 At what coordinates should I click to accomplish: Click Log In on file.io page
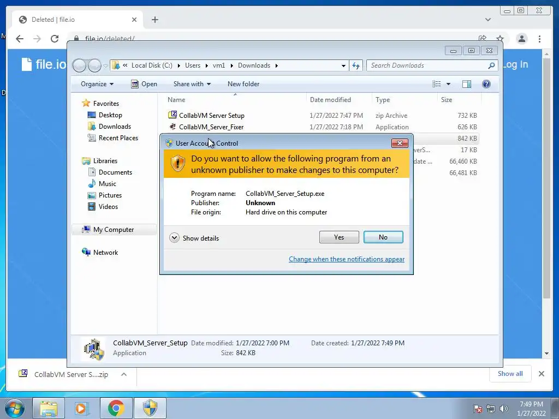(515, 64)
